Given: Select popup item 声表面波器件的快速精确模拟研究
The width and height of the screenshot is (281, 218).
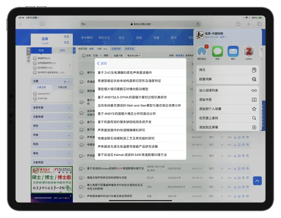Looking at the screenshot, I should [140, 130].
